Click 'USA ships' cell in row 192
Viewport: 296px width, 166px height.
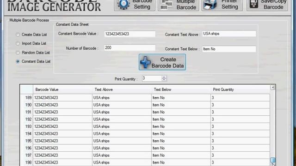pyautogui.click(x=122, y=119)
